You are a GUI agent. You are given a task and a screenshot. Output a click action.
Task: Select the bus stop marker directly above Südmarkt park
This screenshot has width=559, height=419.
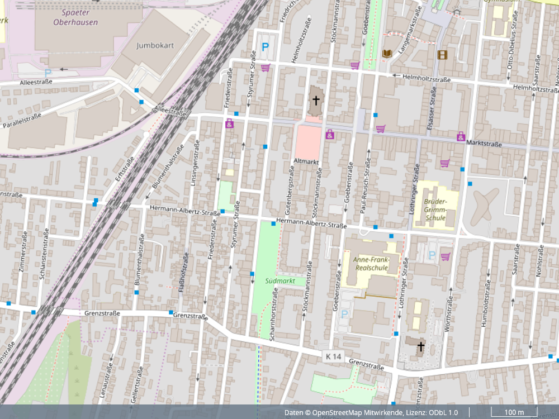(x=273, y=224)
